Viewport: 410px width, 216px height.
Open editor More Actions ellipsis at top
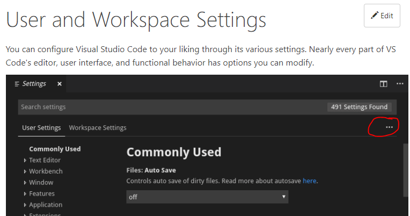tap(400, 84)
